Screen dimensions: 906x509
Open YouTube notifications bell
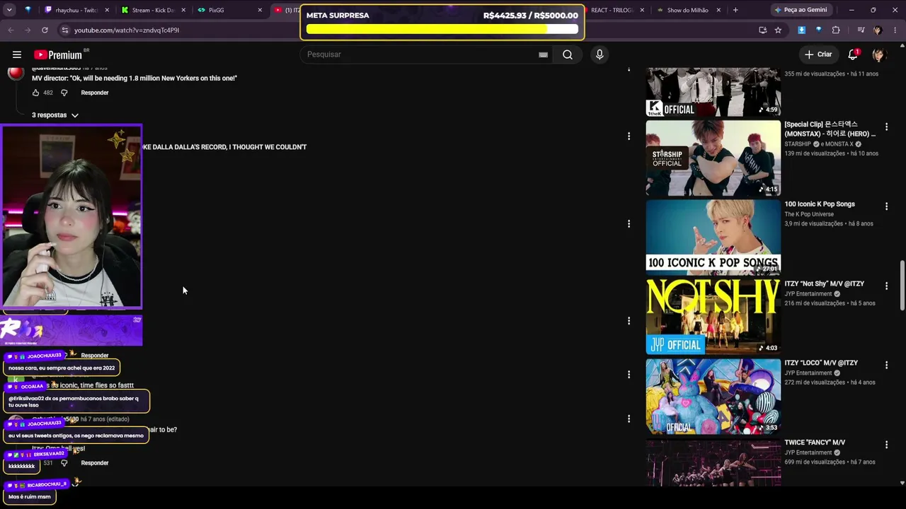[x=854, y=54]
